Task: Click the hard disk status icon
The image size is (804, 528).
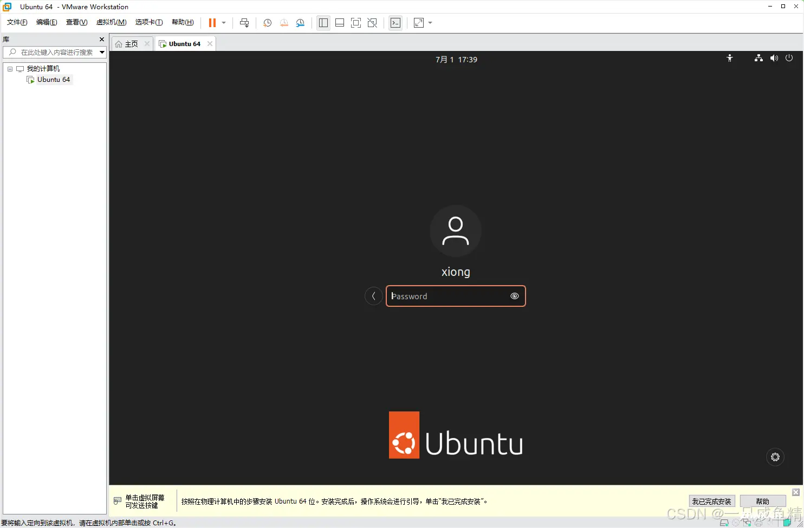Action: (x=724, y=523)
